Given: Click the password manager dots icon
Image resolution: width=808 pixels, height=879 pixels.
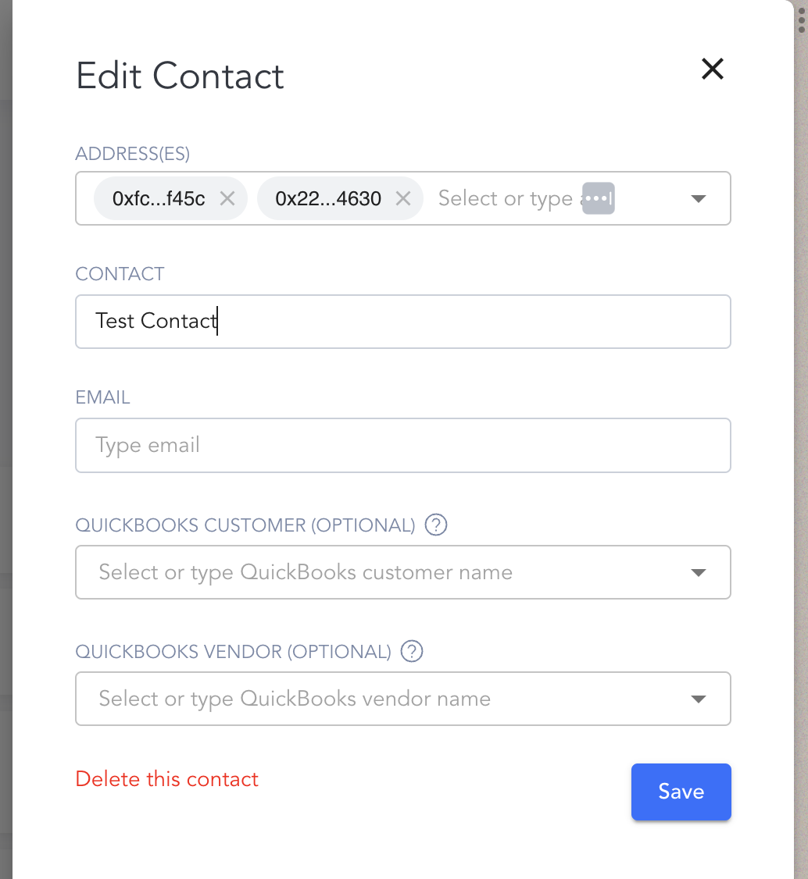Looking at the screenshot, I should coord(599,198).
